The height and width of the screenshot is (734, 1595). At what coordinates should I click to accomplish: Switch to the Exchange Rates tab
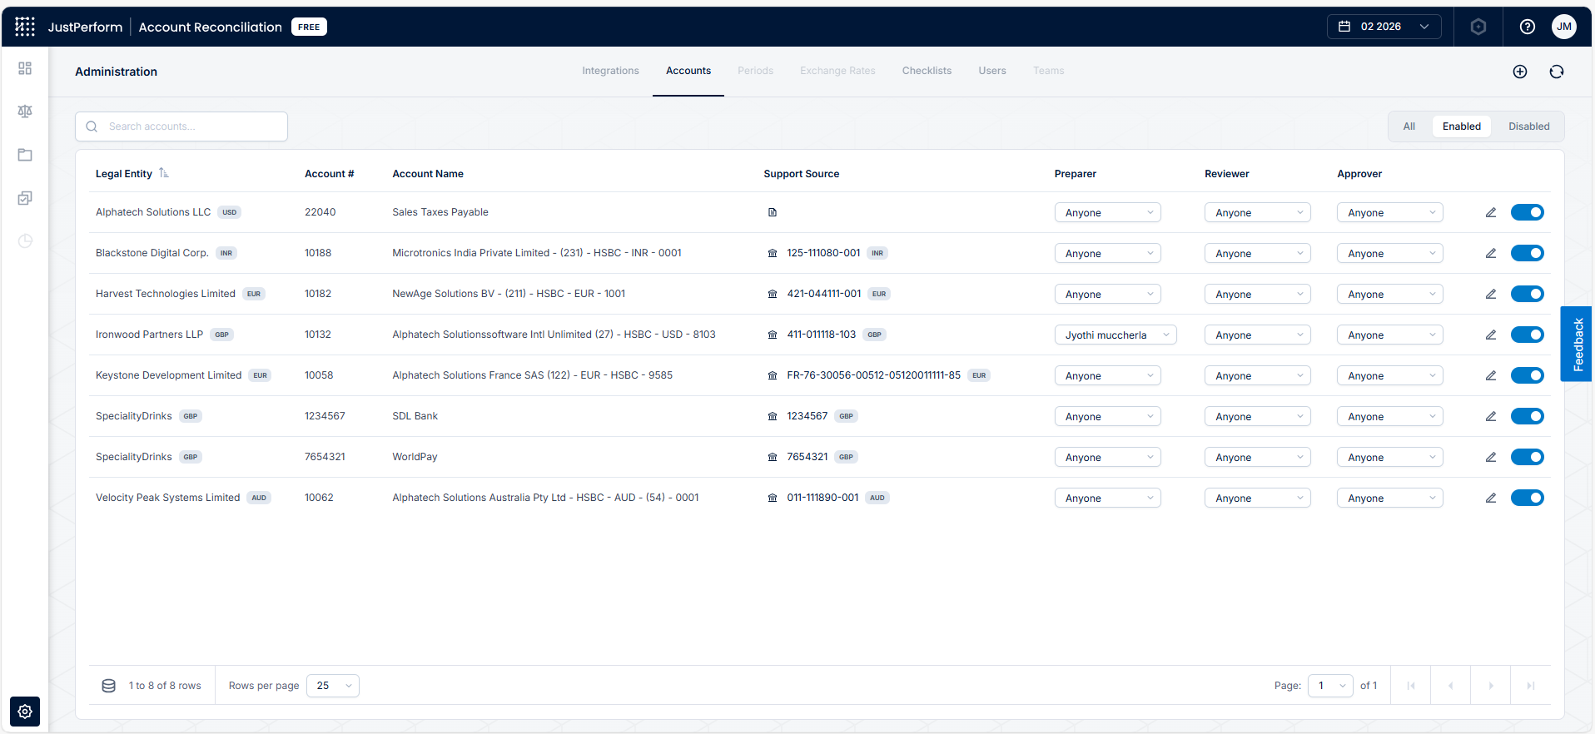pyautogui.click(x=837, y=71)
